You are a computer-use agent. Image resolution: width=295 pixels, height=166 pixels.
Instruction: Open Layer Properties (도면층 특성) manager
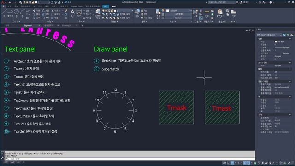[98, 14]
